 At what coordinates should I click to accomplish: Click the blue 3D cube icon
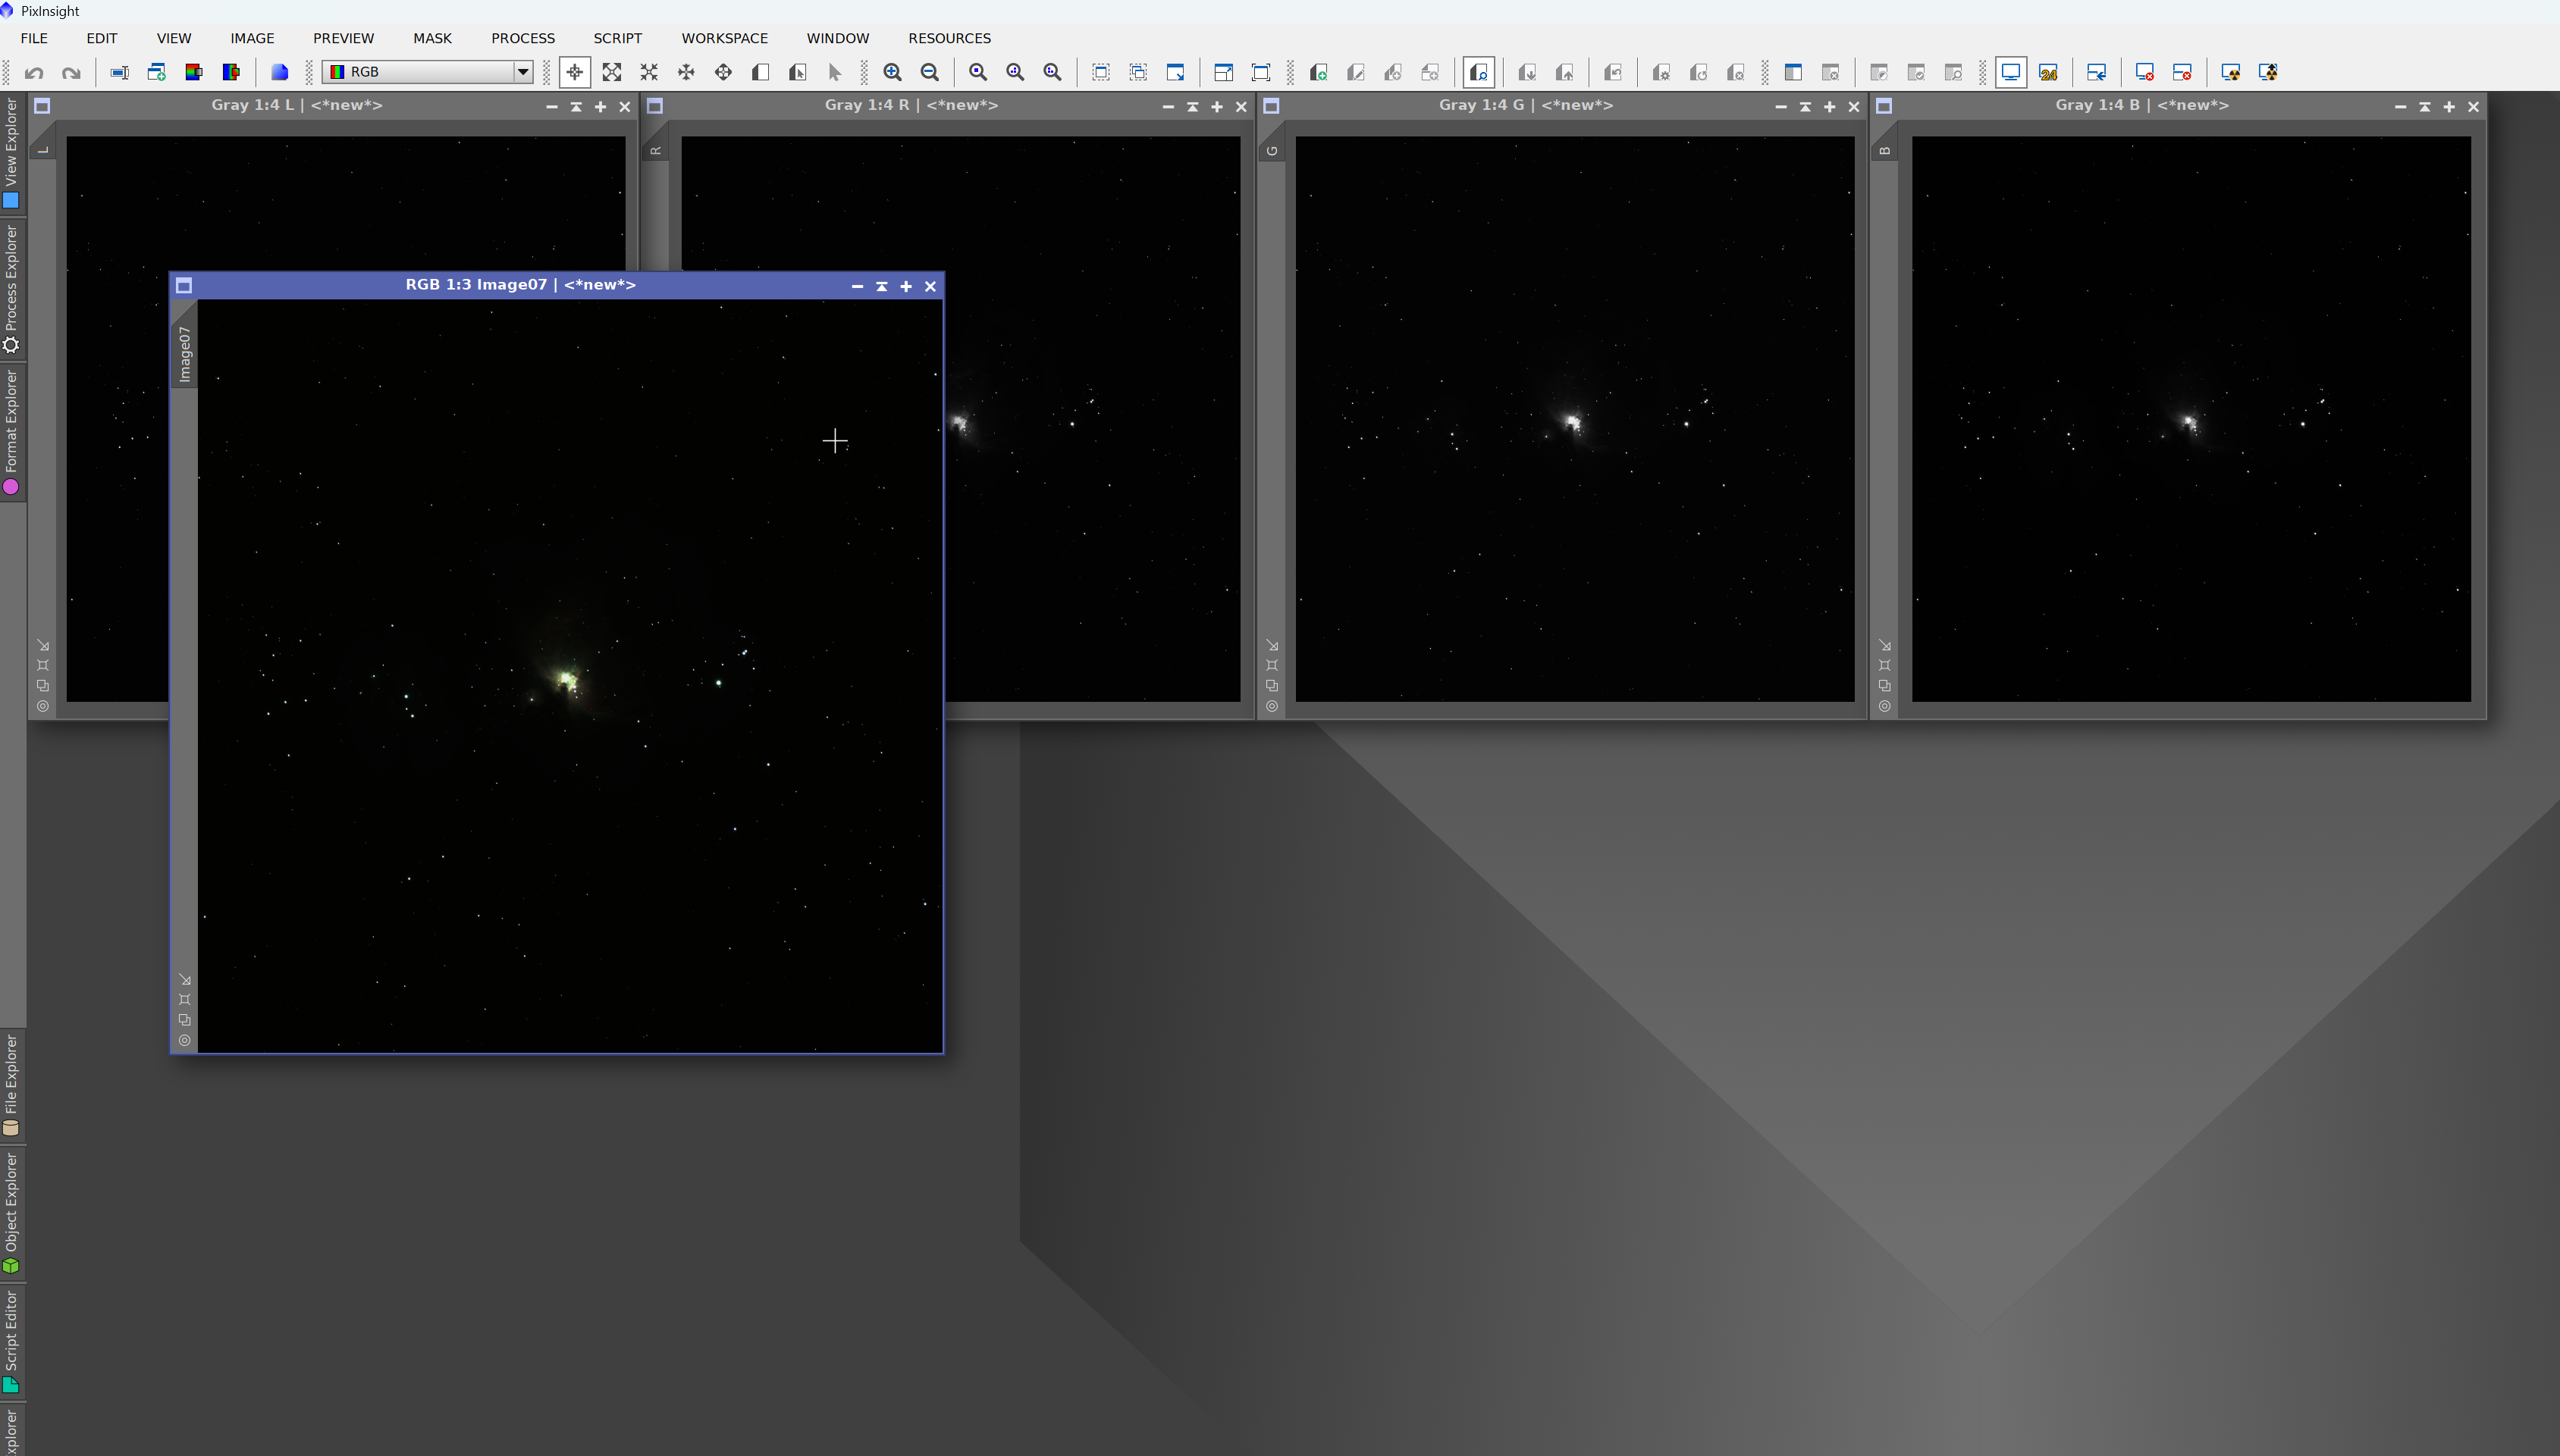[x=280, y=72]
